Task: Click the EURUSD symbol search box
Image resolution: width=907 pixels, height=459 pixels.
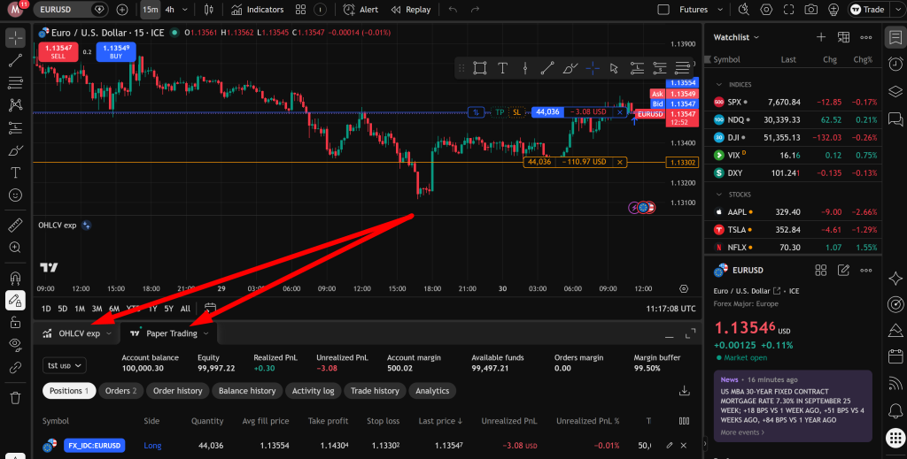Action: coord(71,9)
